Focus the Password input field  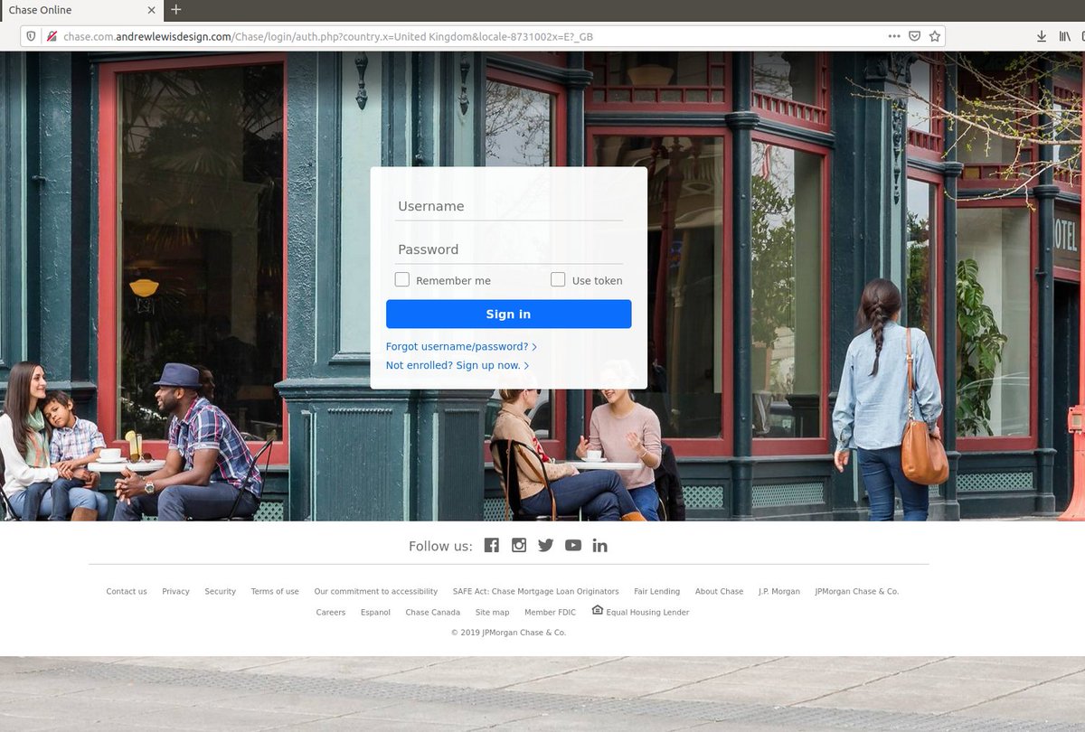point(509,249)
